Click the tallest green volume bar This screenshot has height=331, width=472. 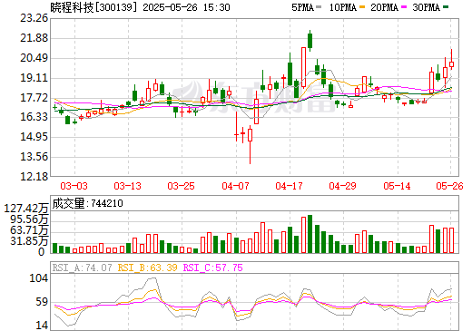click(310, 234)
